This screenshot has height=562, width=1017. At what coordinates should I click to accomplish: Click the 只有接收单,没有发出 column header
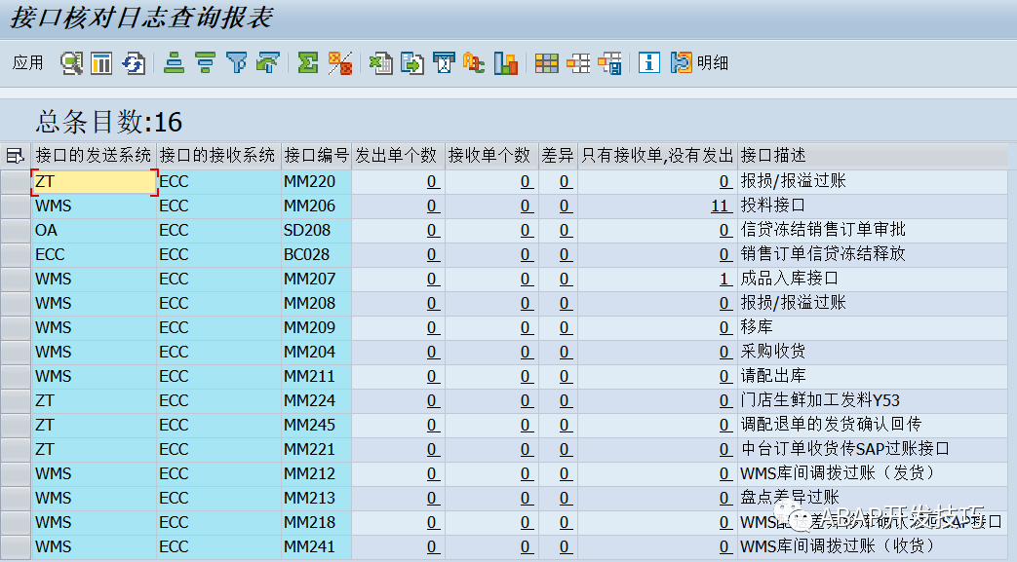pyautogui.click(x=657, y=156)
